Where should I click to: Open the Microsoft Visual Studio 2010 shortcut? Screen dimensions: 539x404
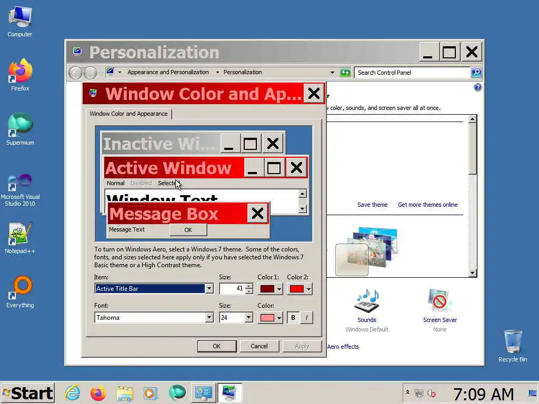tap(20, 190)
